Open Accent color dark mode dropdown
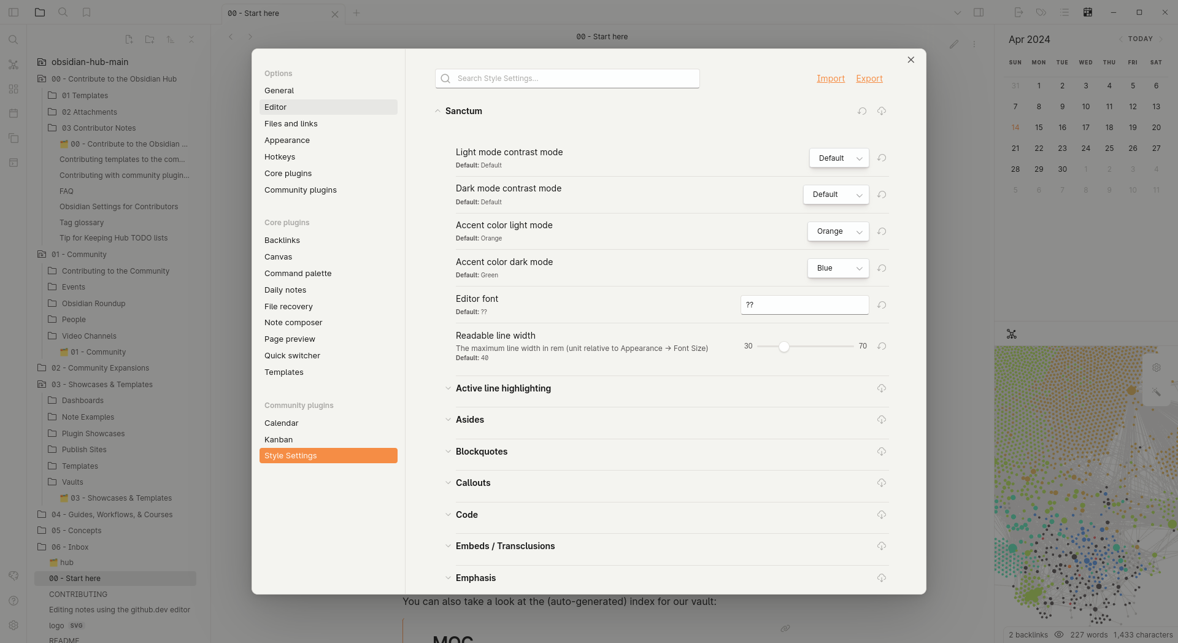Viewport: 1178px width, 643px height. tap(838, 268)
